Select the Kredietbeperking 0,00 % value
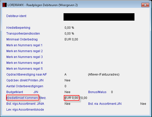Viewport: 152px width, 117px height. 69,28
